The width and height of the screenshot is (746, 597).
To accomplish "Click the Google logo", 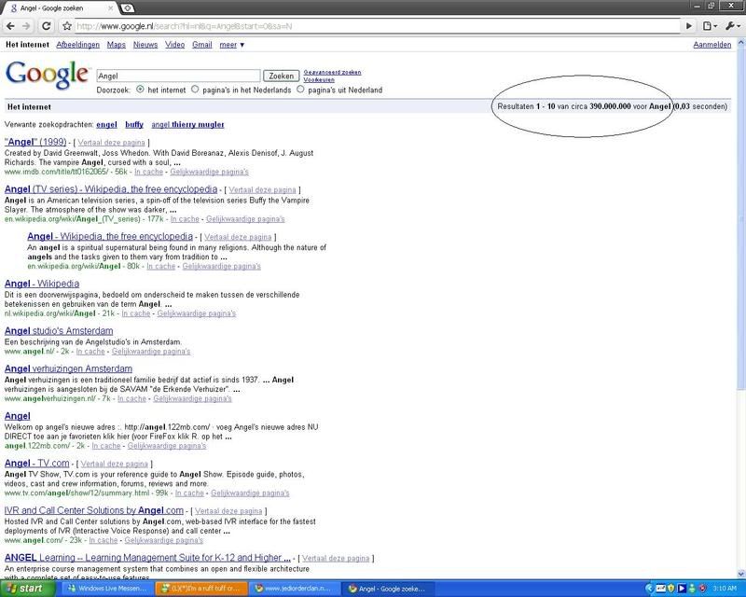I will point(48,76).
